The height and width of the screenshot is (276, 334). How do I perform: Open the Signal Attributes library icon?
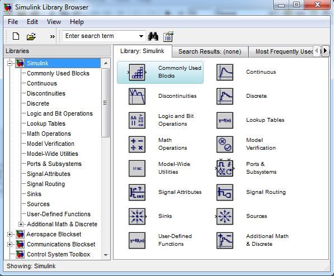137,193
